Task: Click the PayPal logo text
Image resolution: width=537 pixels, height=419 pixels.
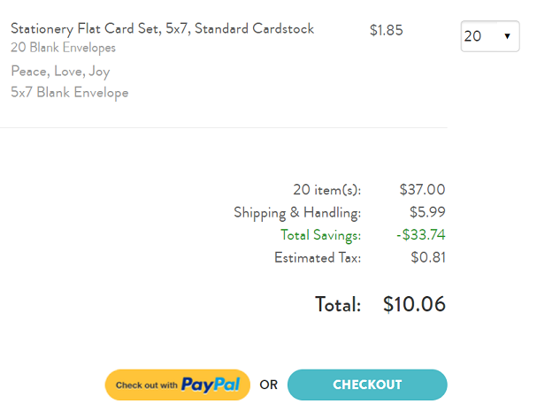Action: (211, 385)
